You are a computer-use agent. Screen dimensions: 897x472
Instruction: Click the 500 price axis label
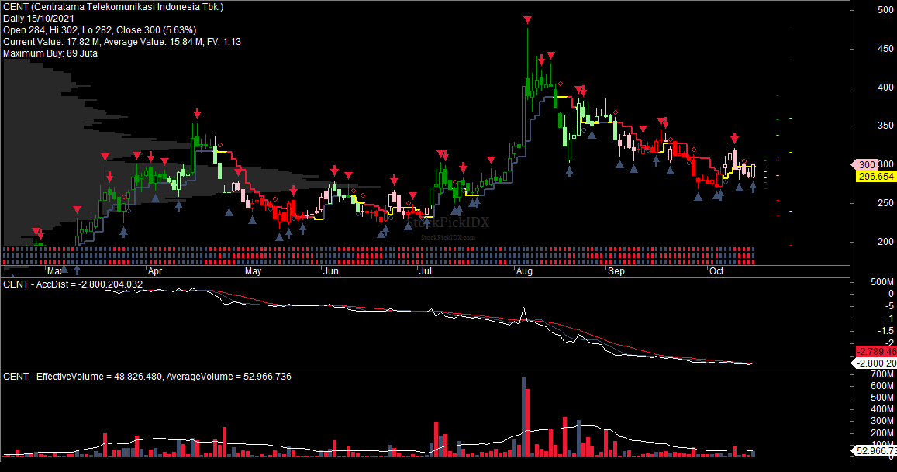[x=885, y=10]
